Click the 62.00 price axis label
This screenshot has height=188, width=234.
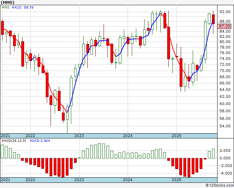[225, 96]
